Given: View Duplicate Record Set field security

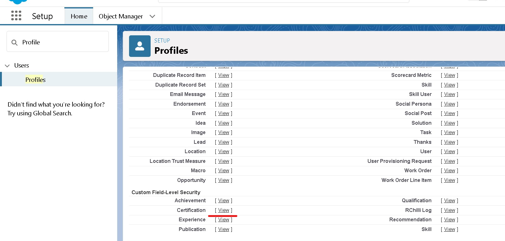Looking at the screenshot, I should (x=224, y=85).
